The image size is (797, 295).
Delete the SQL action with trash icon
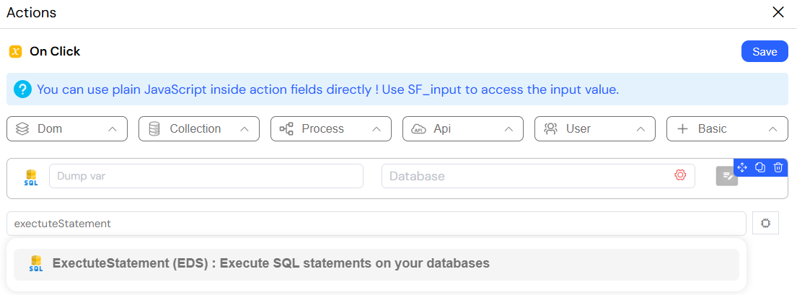point(778,167)
